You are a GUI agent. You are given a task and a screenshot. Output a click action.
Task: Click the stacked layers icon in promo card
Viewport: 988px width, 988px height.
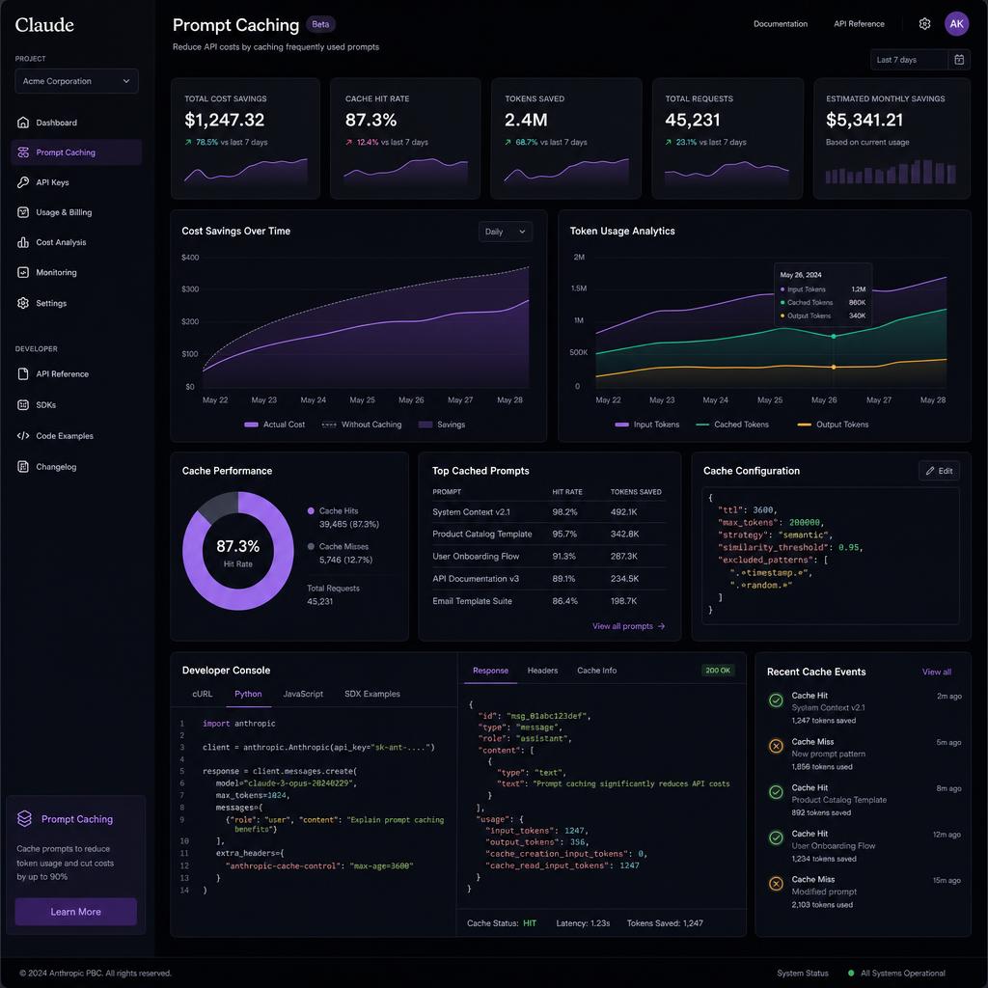coord(24,818)
